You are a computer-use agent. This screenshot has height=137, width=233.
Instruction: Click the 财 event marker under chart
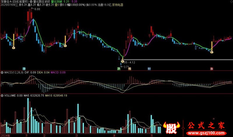pyautogui.click(x=149, y=69)
